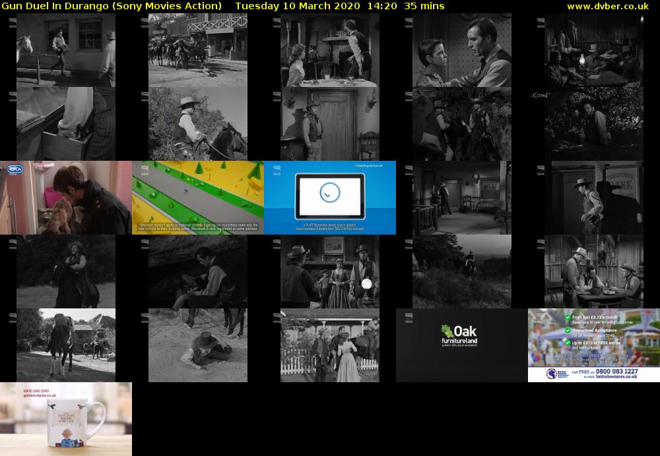660x456 pixels.
Task: Select RSPCA advert thumbnail with man and dog
Action: pyautogui.click(x=65, y=198)
